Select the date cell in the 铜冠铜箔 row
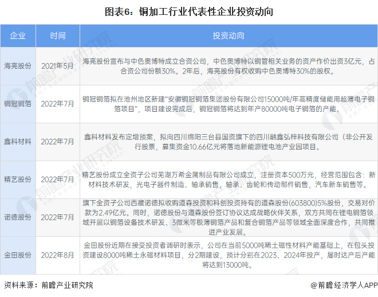Image resolution: width=378 pixels, height=297 pixels. (58, 104)
